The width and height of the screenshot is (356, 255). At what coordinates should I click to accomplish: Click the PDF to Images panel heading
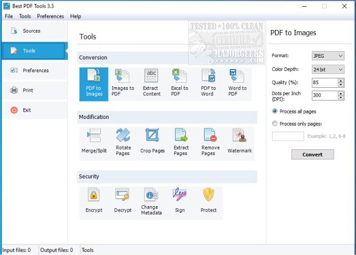[293, 33]
